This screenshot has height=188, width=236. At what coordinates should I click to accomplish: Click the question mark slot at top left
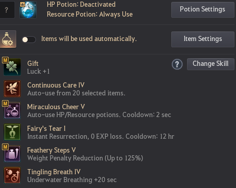7,10
